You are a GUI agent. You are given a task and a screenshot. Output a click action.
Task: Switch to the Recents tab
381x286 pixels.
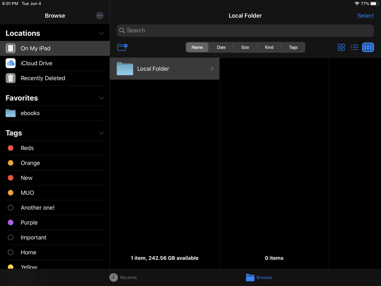123,277
